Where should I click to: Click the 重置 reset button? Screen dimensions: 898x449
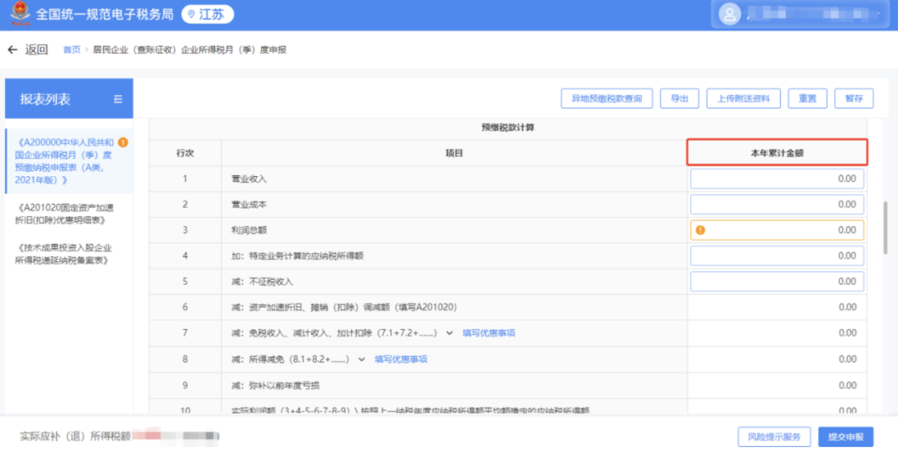tap(808, 99)
